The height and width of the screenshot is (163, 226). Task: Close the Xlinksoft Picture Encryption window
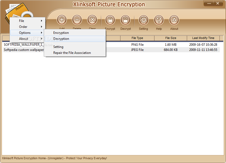[218, 3]
